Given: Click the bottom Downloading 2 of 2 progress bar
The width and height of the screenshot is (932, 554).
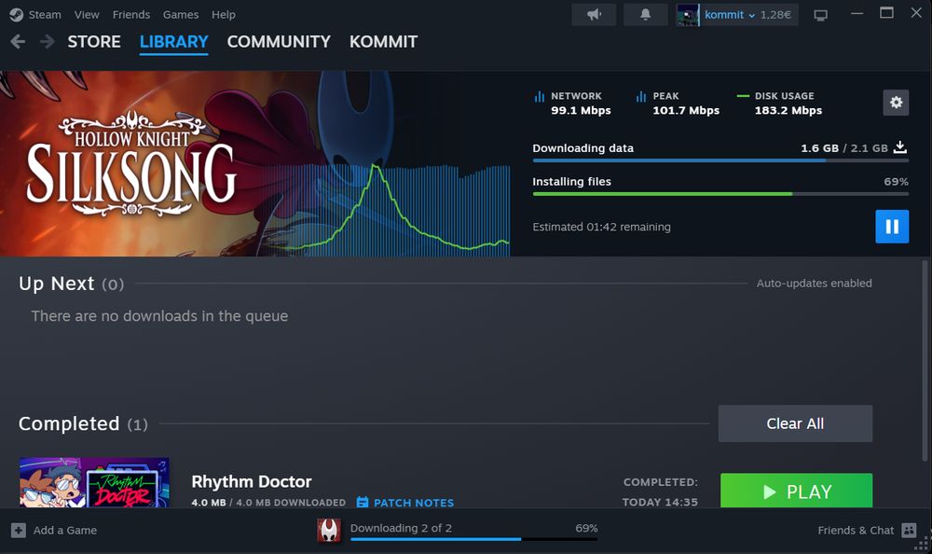Looking at the screenshot, I should click(473, 539).
